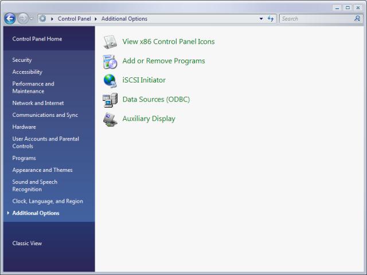Expand the arrow before Additional Options breadcrumb
This screenshot has width=367, height=275.
[x=96, y=19]
